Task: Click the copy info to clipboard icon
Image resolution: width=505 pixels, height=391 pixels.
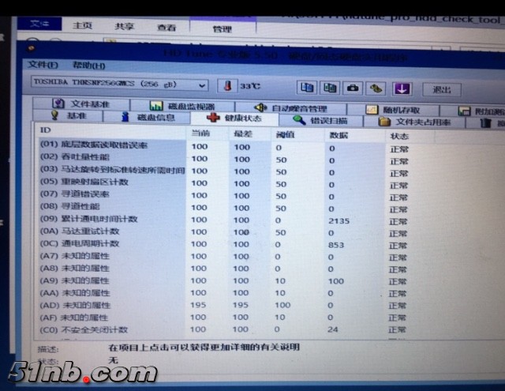Action: [x=308, y=88]
